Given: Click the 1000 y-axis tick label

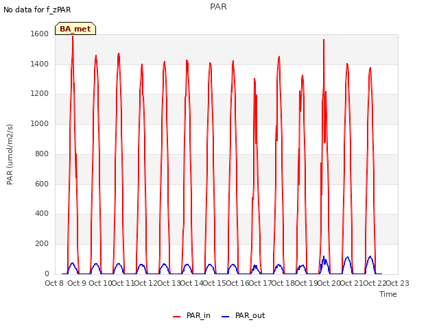Looking at the screenshot, I should click(40, 123).
